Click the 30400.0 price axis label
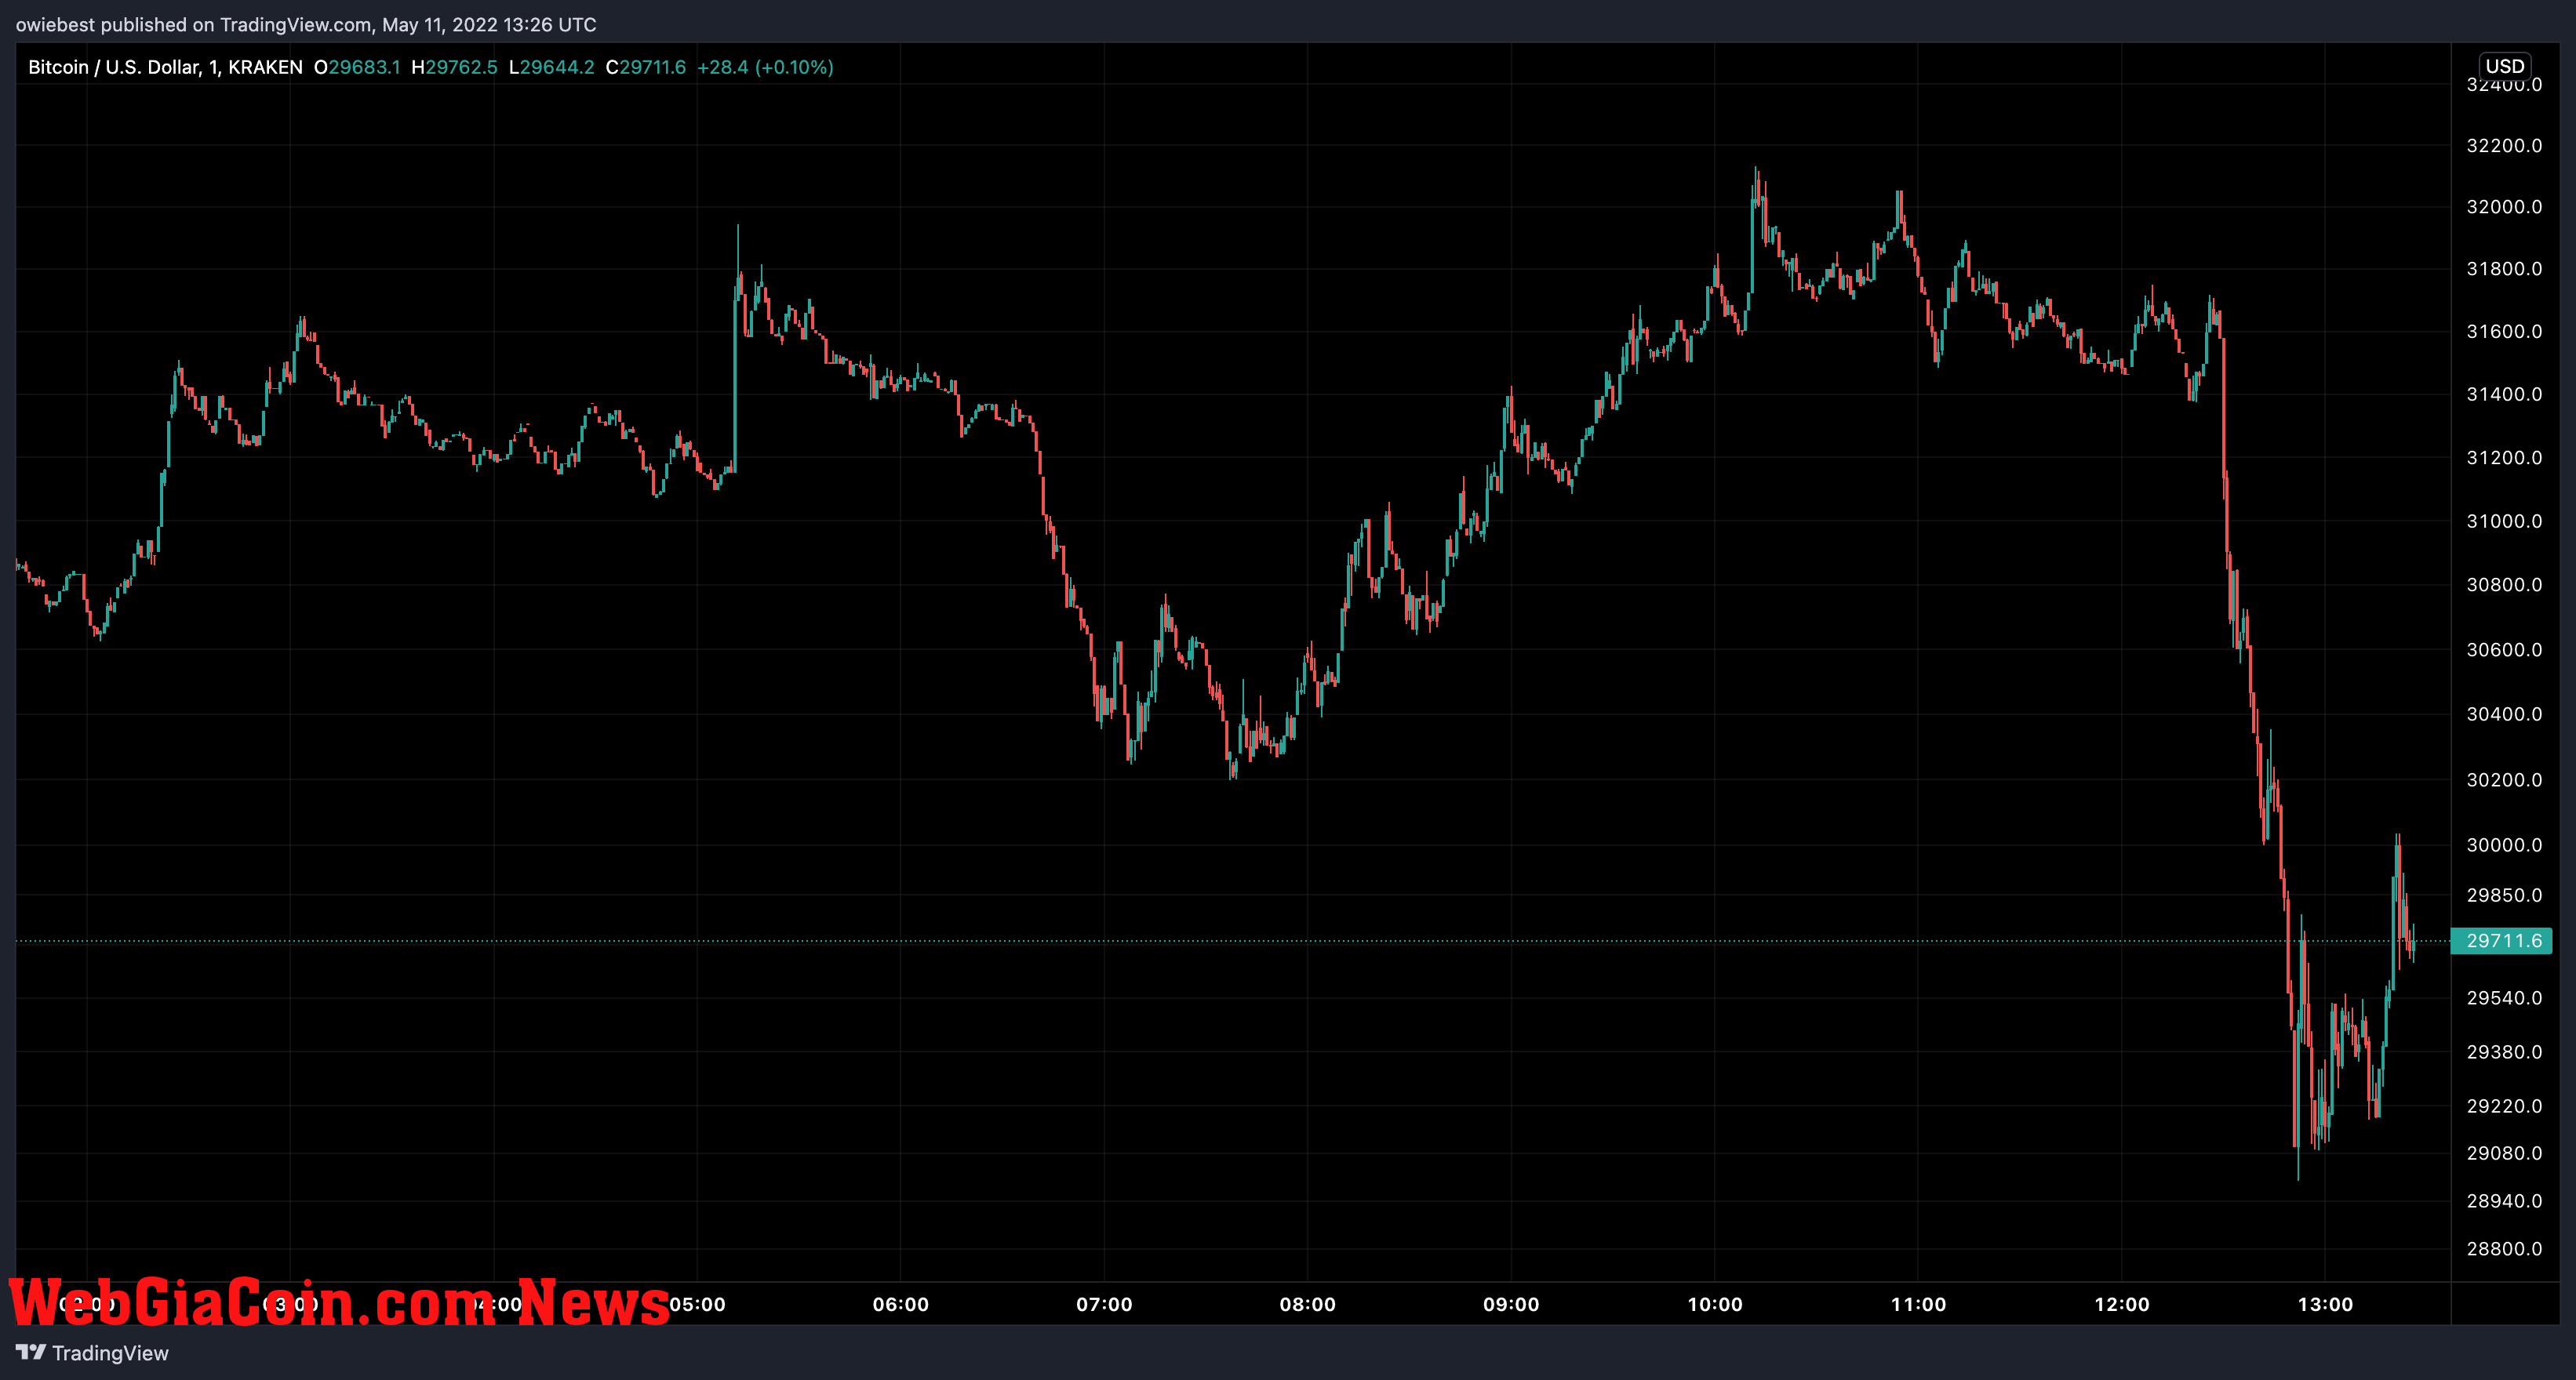2576x1380 pixels. (x=2504, y=714)
